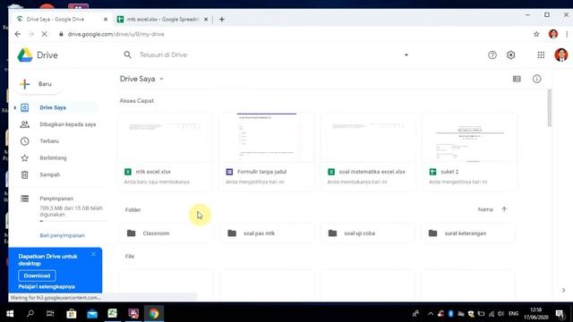Open the surat keterangan folder
Image resolution: width=573 pixels, height=322 pixels.
point(468,233)
